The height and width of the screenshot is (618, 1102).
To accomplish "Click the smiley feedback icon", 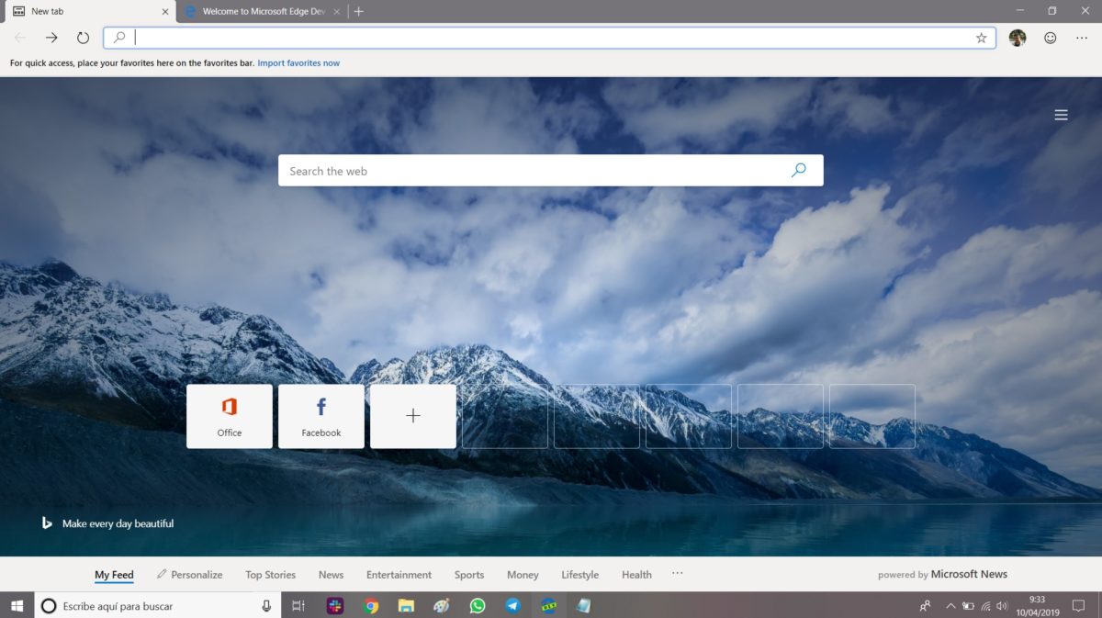I will click(x=1051, y=38).
